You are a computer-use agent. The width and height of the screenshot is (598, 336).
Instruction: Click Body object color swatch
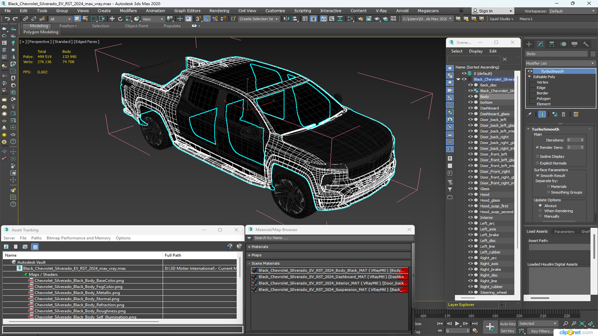pyautogui.click(x=593, y=54)
